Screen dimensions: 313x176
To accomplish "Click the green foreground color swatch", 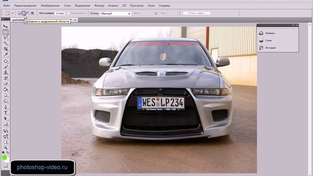I will coord(4,157).
